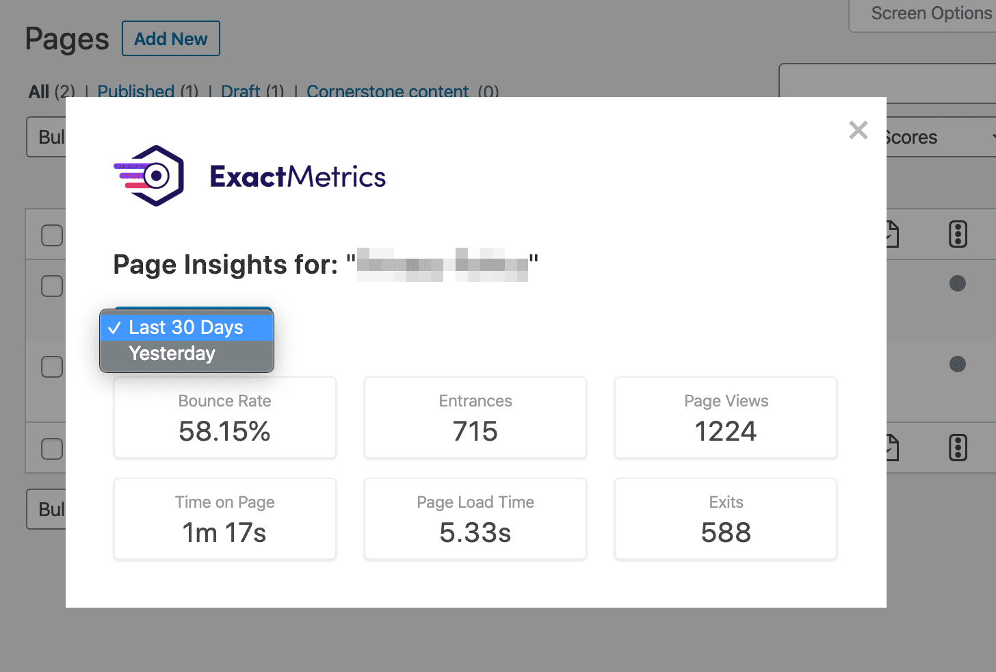The image size is (996, 672).
Task: Click the ExactMetrics logo icon
Action: tap(149, 176)
